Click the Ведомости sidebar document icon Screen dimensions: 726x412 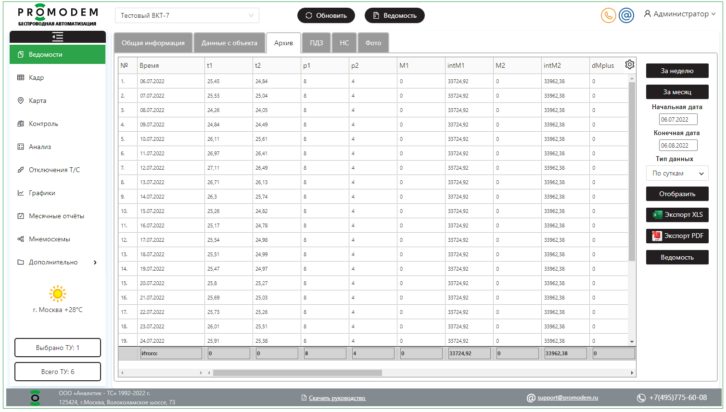coord(21,54)
